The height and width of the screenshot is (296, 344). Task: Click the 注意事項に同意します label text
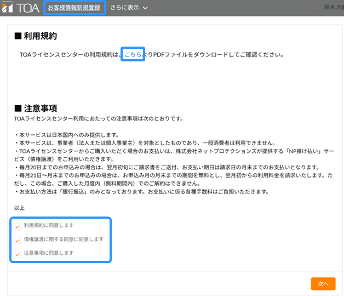49,253
